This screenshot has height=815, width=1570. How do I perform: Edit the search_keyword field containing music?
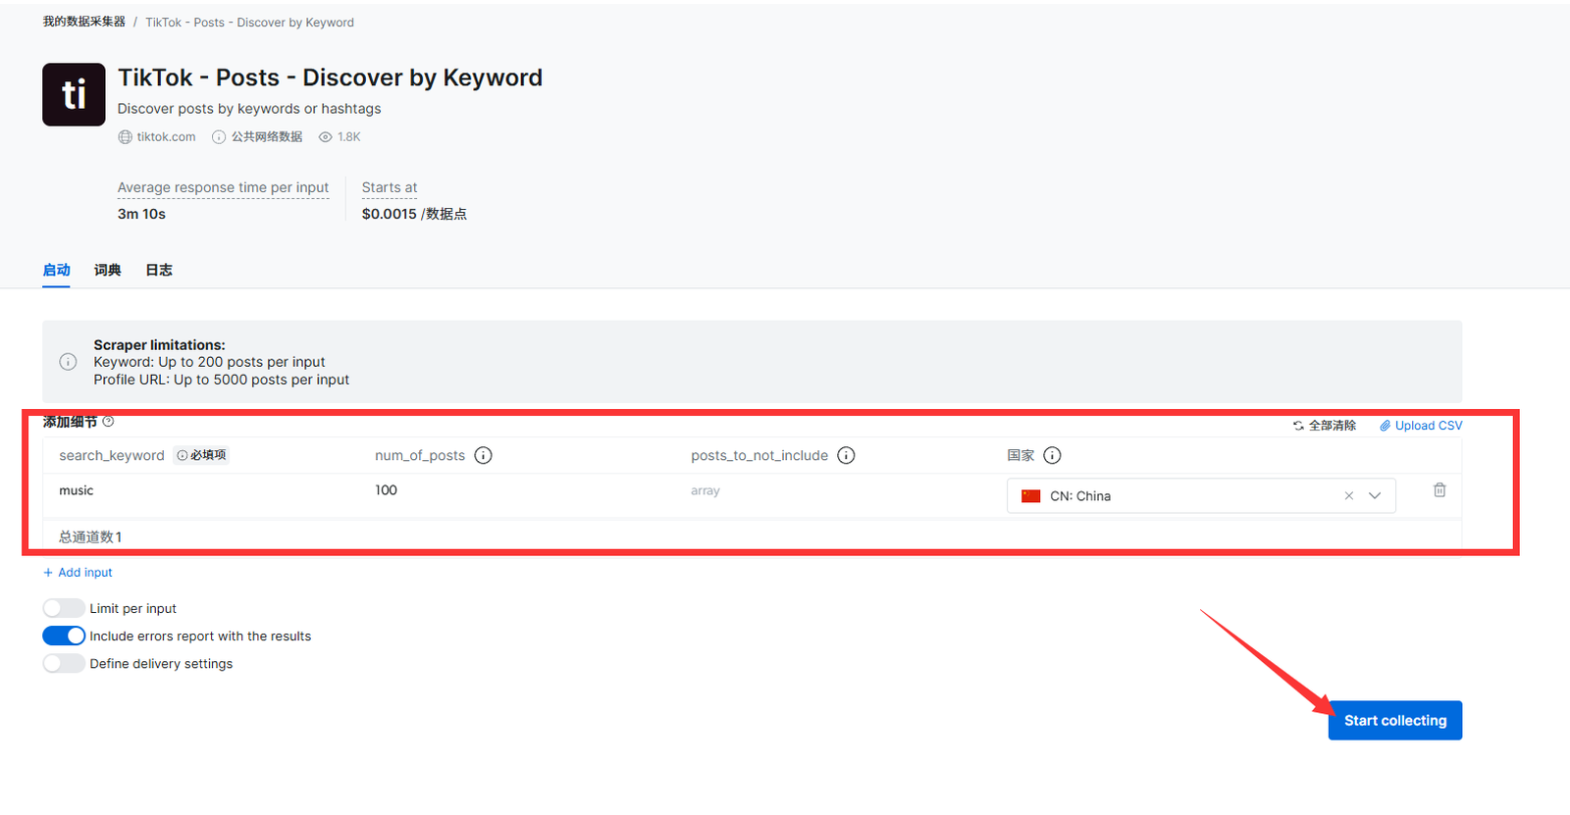(201, 490)
